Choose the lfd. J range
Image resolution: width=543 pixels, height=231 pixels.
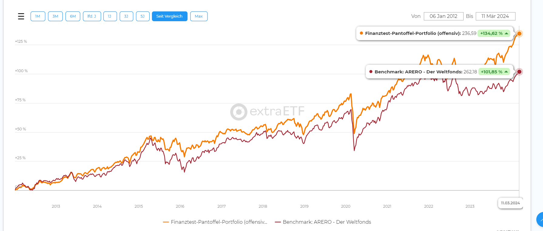coord(92,16)
